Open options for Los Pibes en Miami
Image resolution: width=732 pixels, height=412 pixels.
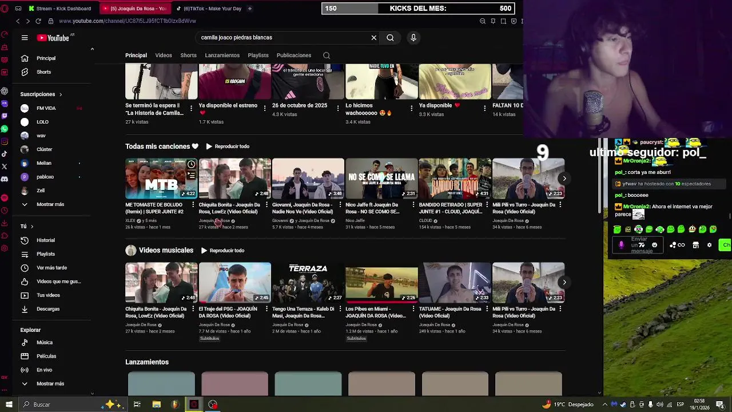click(x=413, y=309)
